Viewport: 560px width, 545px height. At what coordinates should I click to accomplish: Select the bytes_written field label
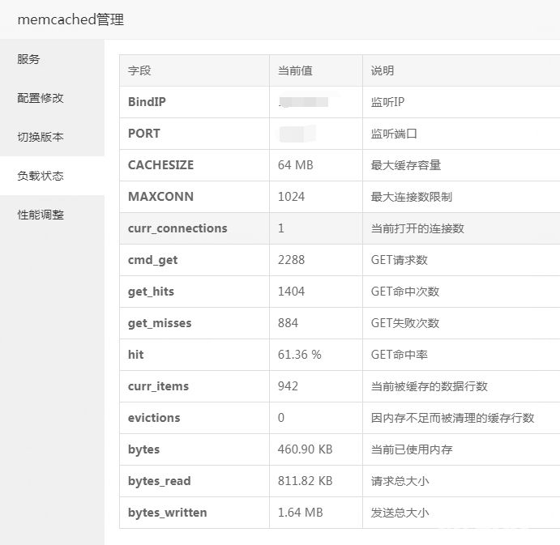(x=167, y=513)
